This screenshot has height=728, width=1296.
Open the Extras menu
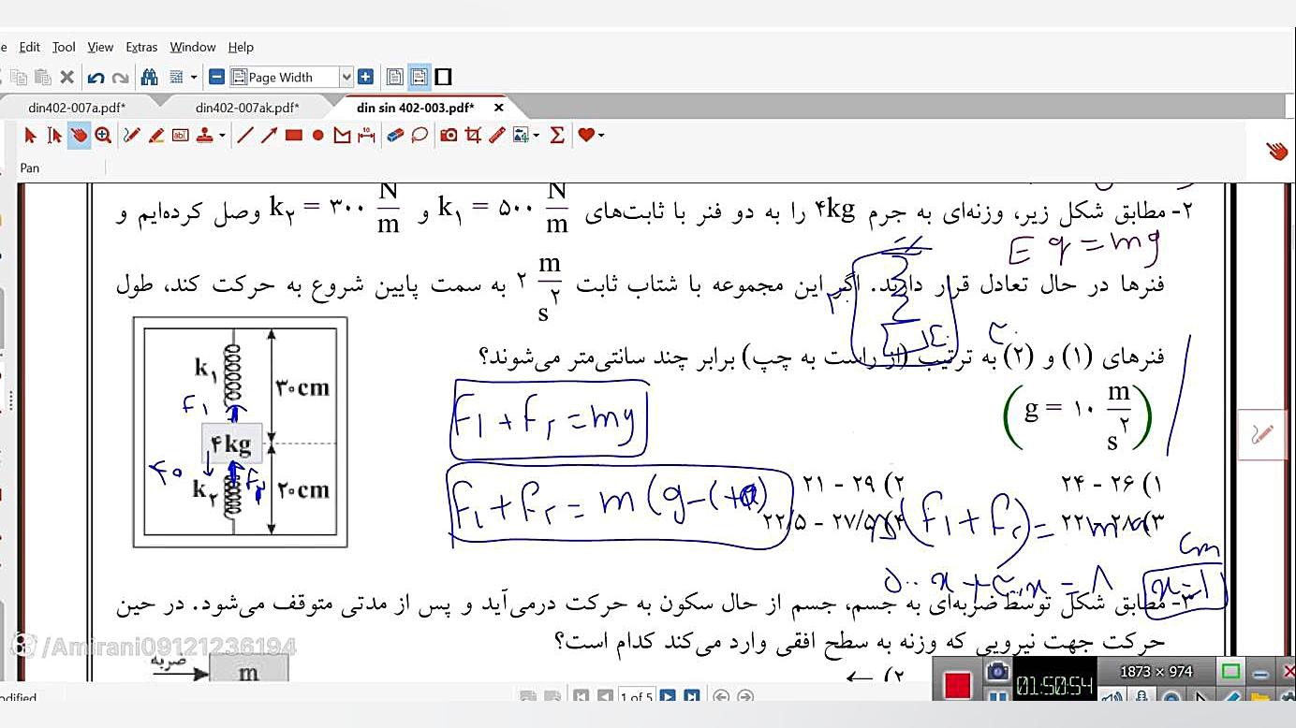[141, 47]
